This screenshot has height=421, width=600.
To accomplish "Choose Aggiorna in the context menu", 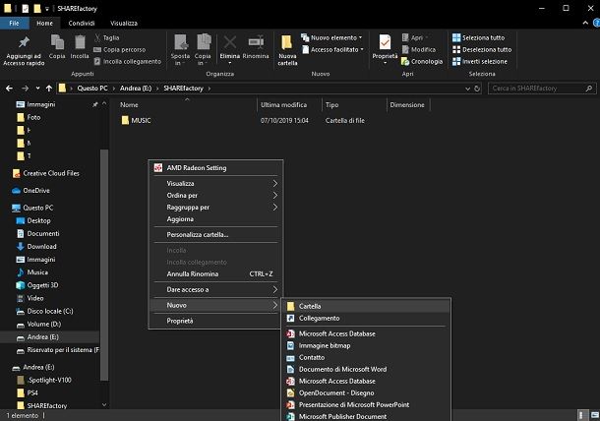I will (x=215, y=219).
